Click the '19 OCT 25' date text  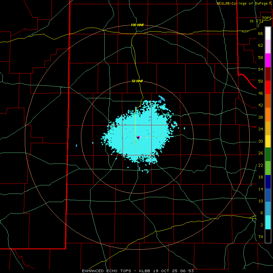(166, 271)
